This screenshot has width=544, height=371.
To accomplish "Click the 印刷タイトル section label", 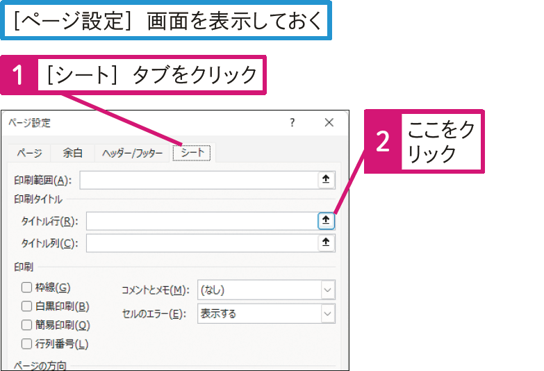I will point(38,199).
